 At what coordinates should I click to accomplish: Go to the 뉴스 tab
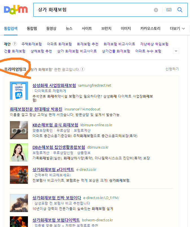tap(69, 28)
